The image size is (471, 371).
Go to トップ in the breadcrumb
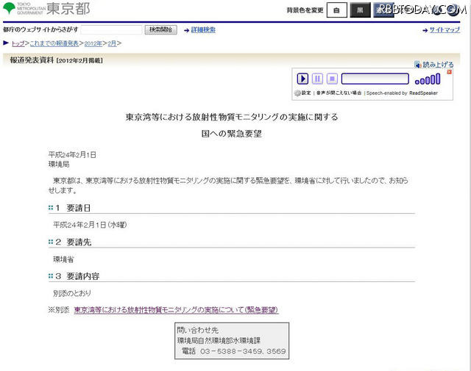[17, 44]
